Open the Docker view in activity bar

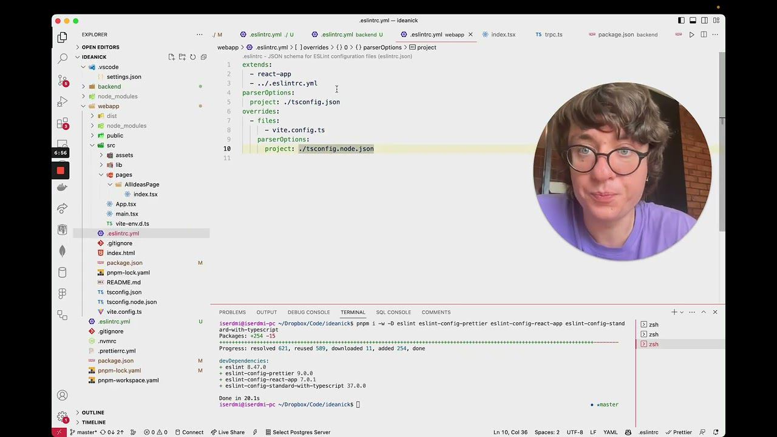62,188
